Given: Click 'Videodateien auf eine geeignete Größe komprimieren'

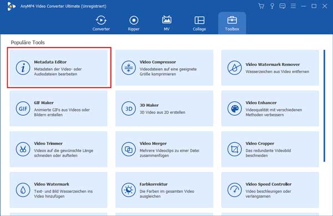Looking at the screenshot, I should click(168, 71).
